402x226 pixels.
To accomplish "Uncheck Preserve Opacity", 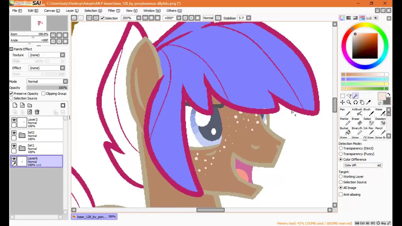I will point(11,94).
